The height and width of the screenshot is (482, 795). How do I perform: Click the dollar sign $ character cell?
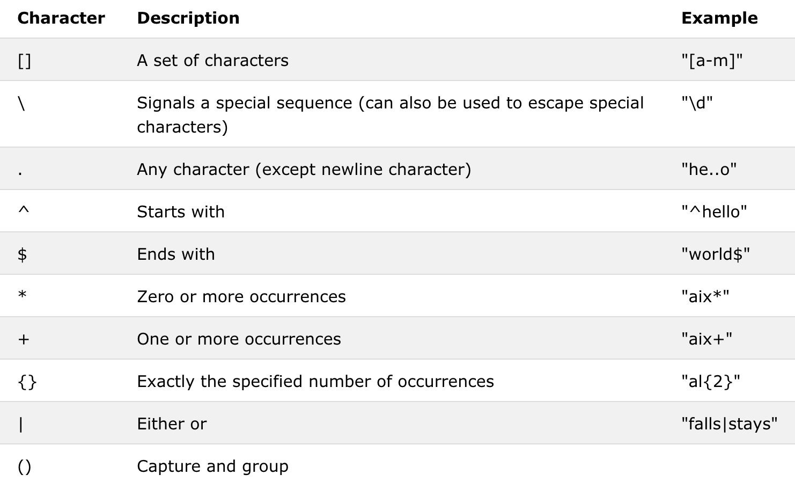tap(22, 254)
